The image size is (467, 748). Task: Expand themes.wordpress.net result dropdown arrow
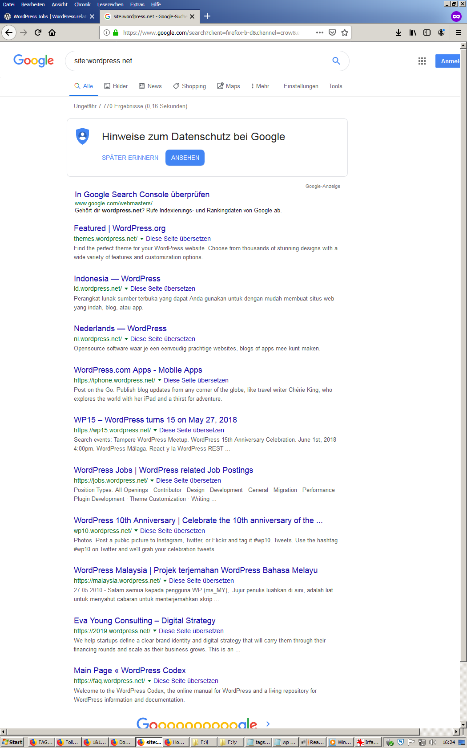[142, 239]
